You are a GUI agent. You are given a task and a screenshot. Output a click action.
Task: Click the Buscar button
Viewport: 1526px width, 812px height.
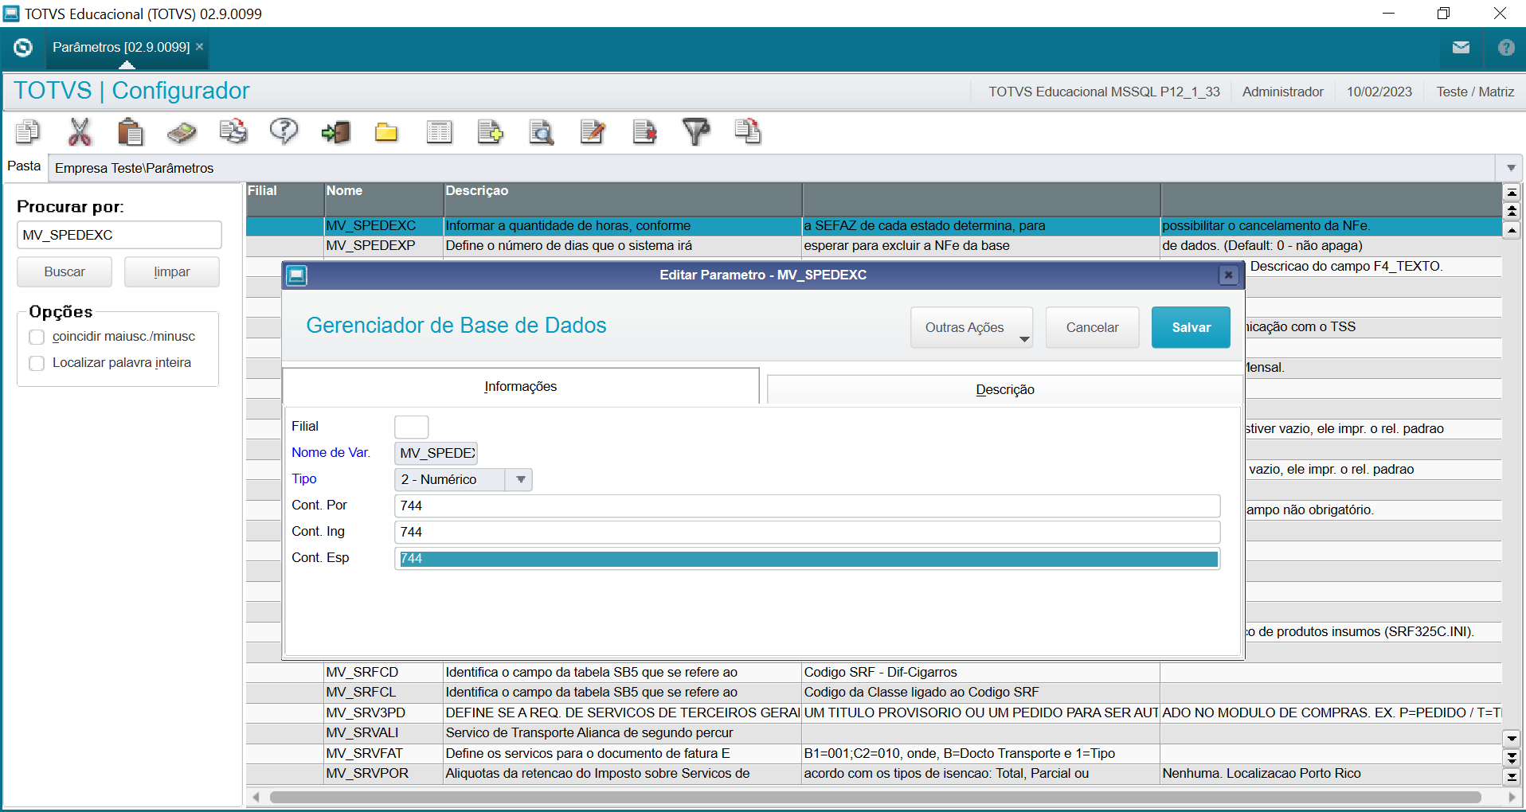coord(65,271)
